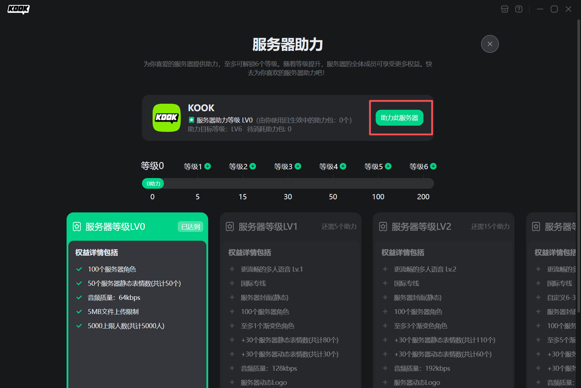
Task: Click the boost progress bar track near 50
Action: (333, 183)
